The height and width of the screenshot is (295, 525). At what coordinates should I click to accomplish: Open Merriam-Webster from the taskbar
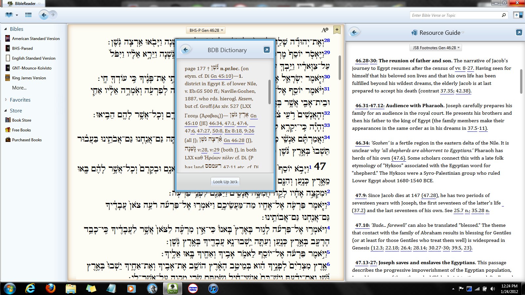pyautogui.click(x=193, y=288)
